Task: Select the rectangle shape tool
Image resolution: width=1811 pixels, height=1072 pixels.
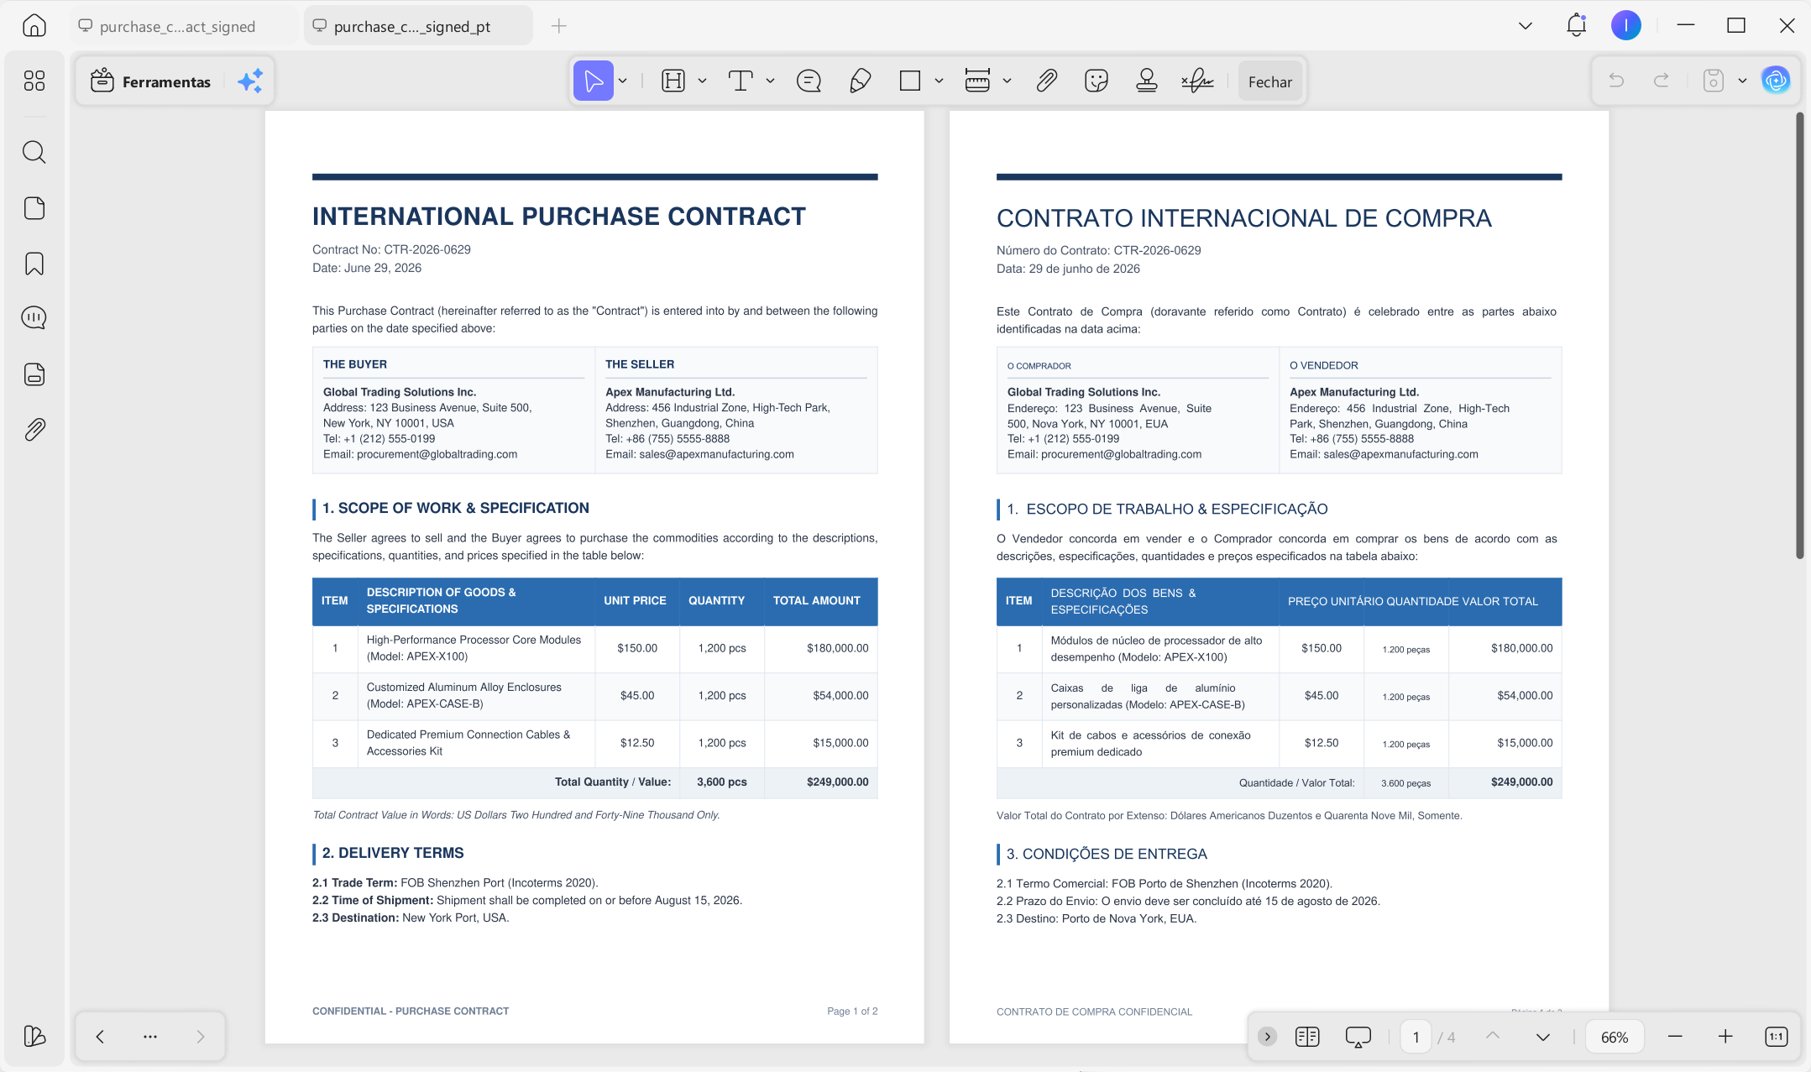Action: (x=909, y=81)
